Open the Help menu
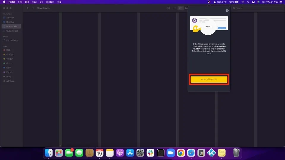This screenshot has width=285, height=160. pos(59,2)
